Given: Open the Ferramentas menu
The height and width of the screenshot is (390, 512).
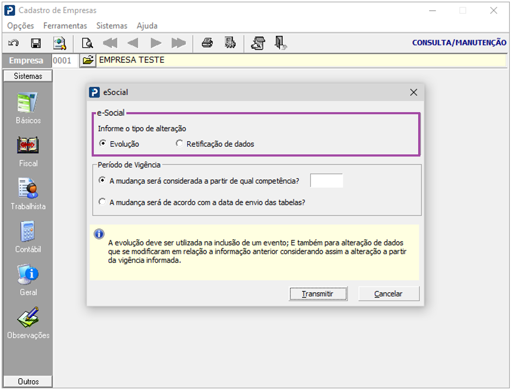Looking at the screenshot, I should point(65,26).
